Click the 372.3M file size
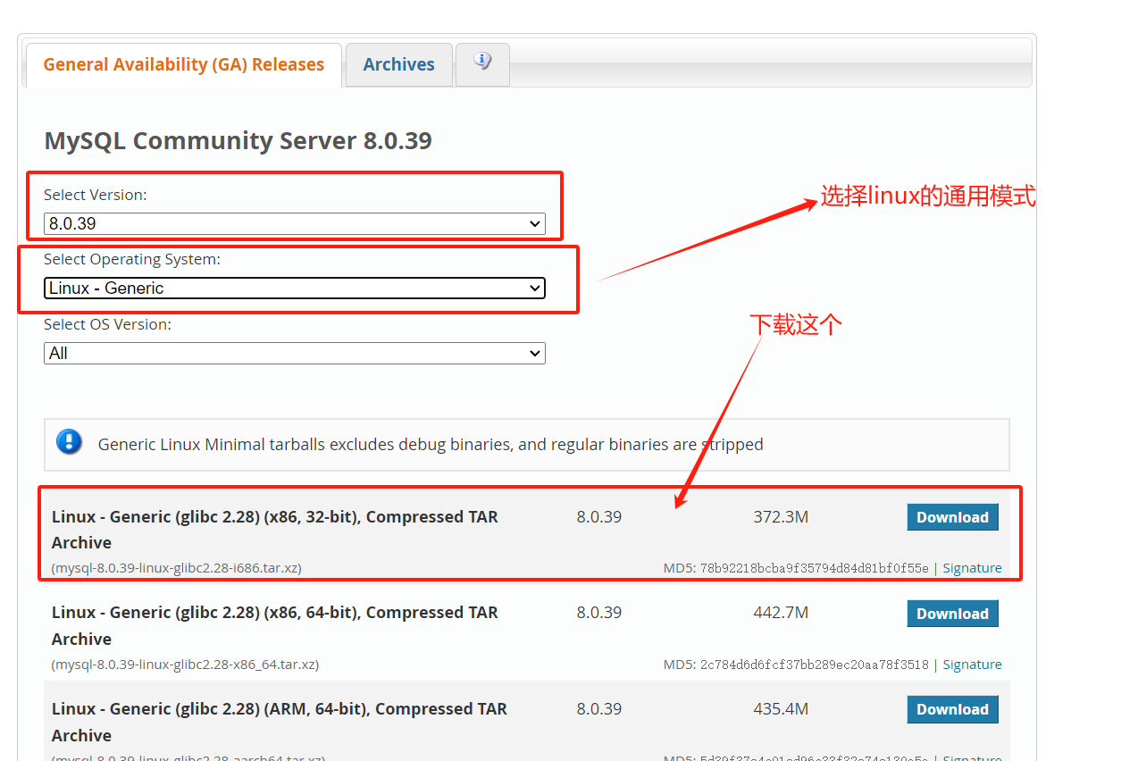This screenshot has height=761, width=1121. pyautogui.click(x=781, y=517)
